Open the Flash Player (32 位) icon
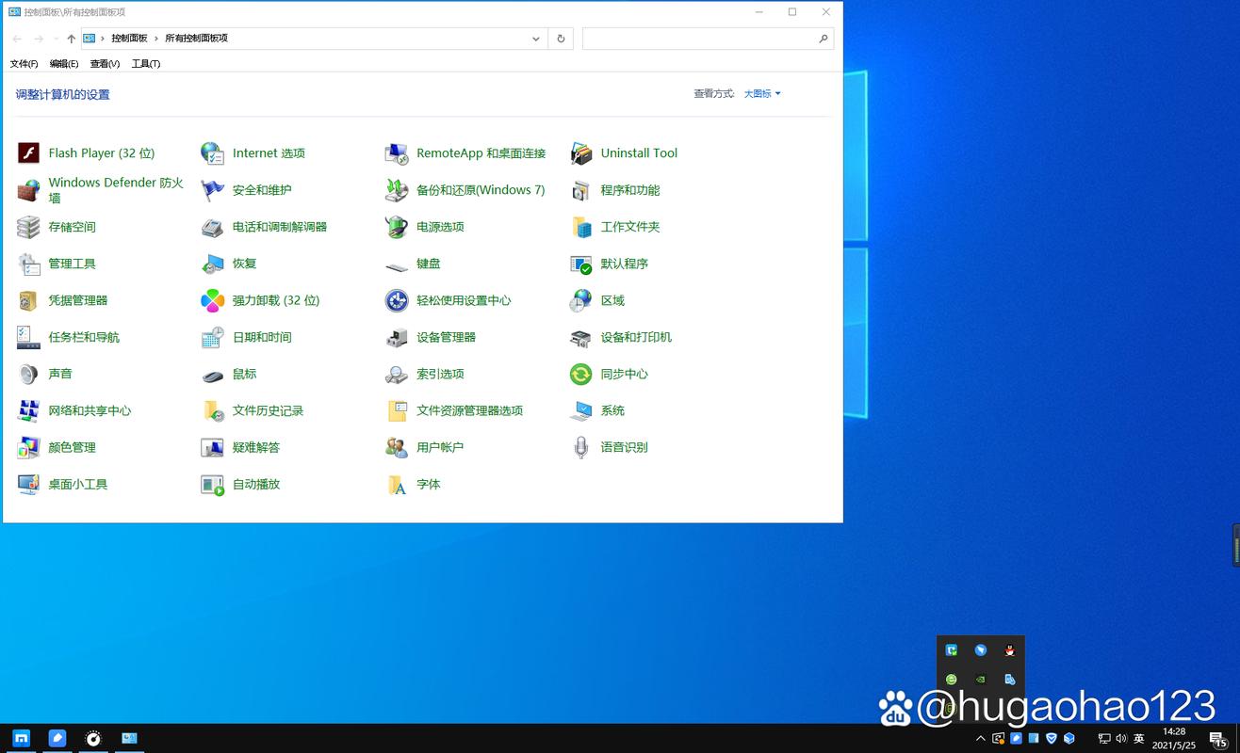Viewport: 1240px width, 753px height. 28,153
